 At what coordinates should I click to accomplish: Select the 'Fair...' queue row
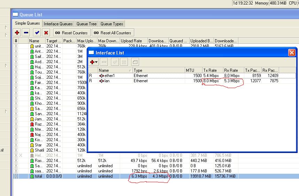coord(50,83)
